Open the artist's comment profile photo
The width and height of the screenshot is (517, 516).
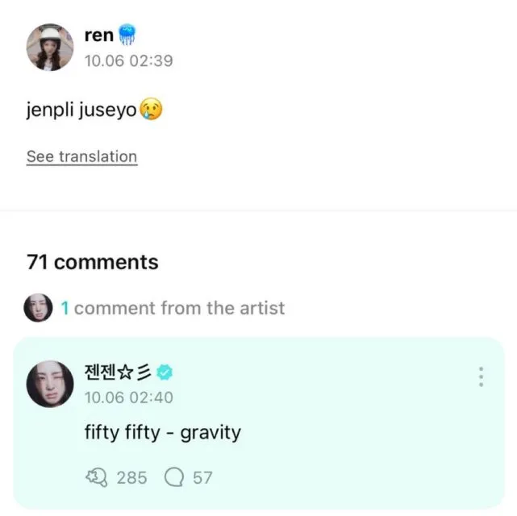tap(50, 384)
